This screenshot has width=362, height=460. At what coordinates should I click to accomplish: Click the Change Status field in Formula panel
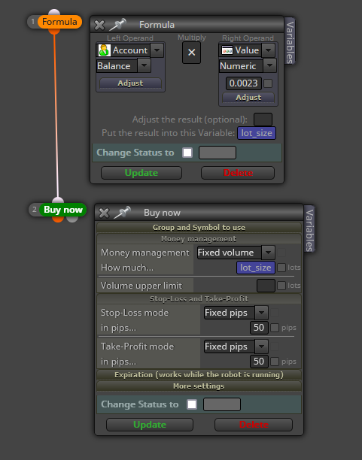(218, 153)
